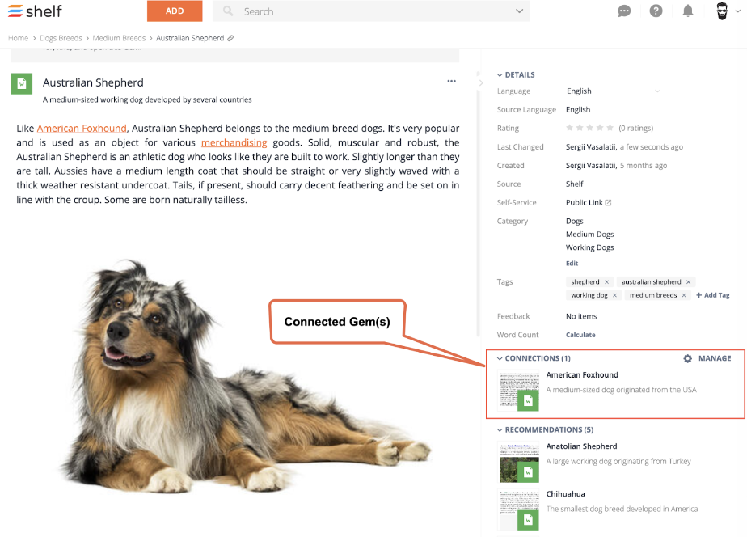Rate the gem with the first star

tap(569, 128)
